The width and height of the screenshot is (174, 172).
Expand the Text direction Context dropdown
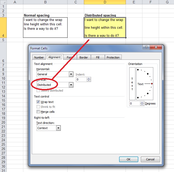point(58,128)
